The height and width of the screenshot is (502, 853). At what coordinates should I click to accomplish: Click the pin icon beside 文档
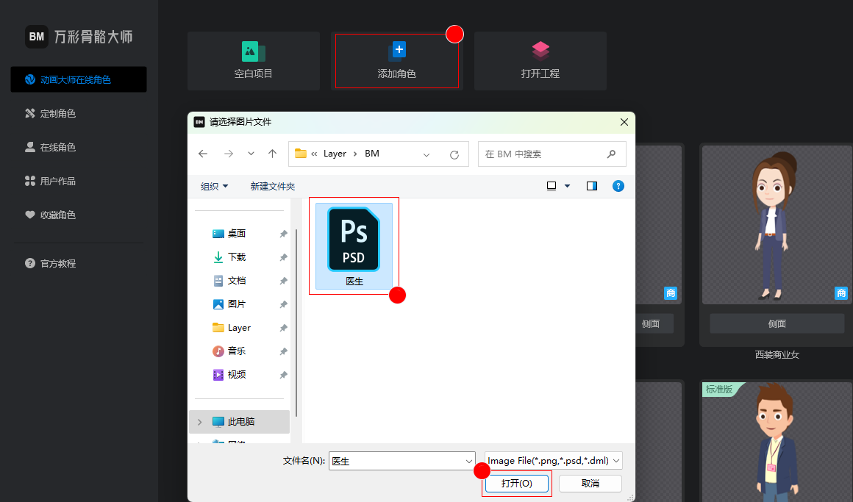point(283,282)
